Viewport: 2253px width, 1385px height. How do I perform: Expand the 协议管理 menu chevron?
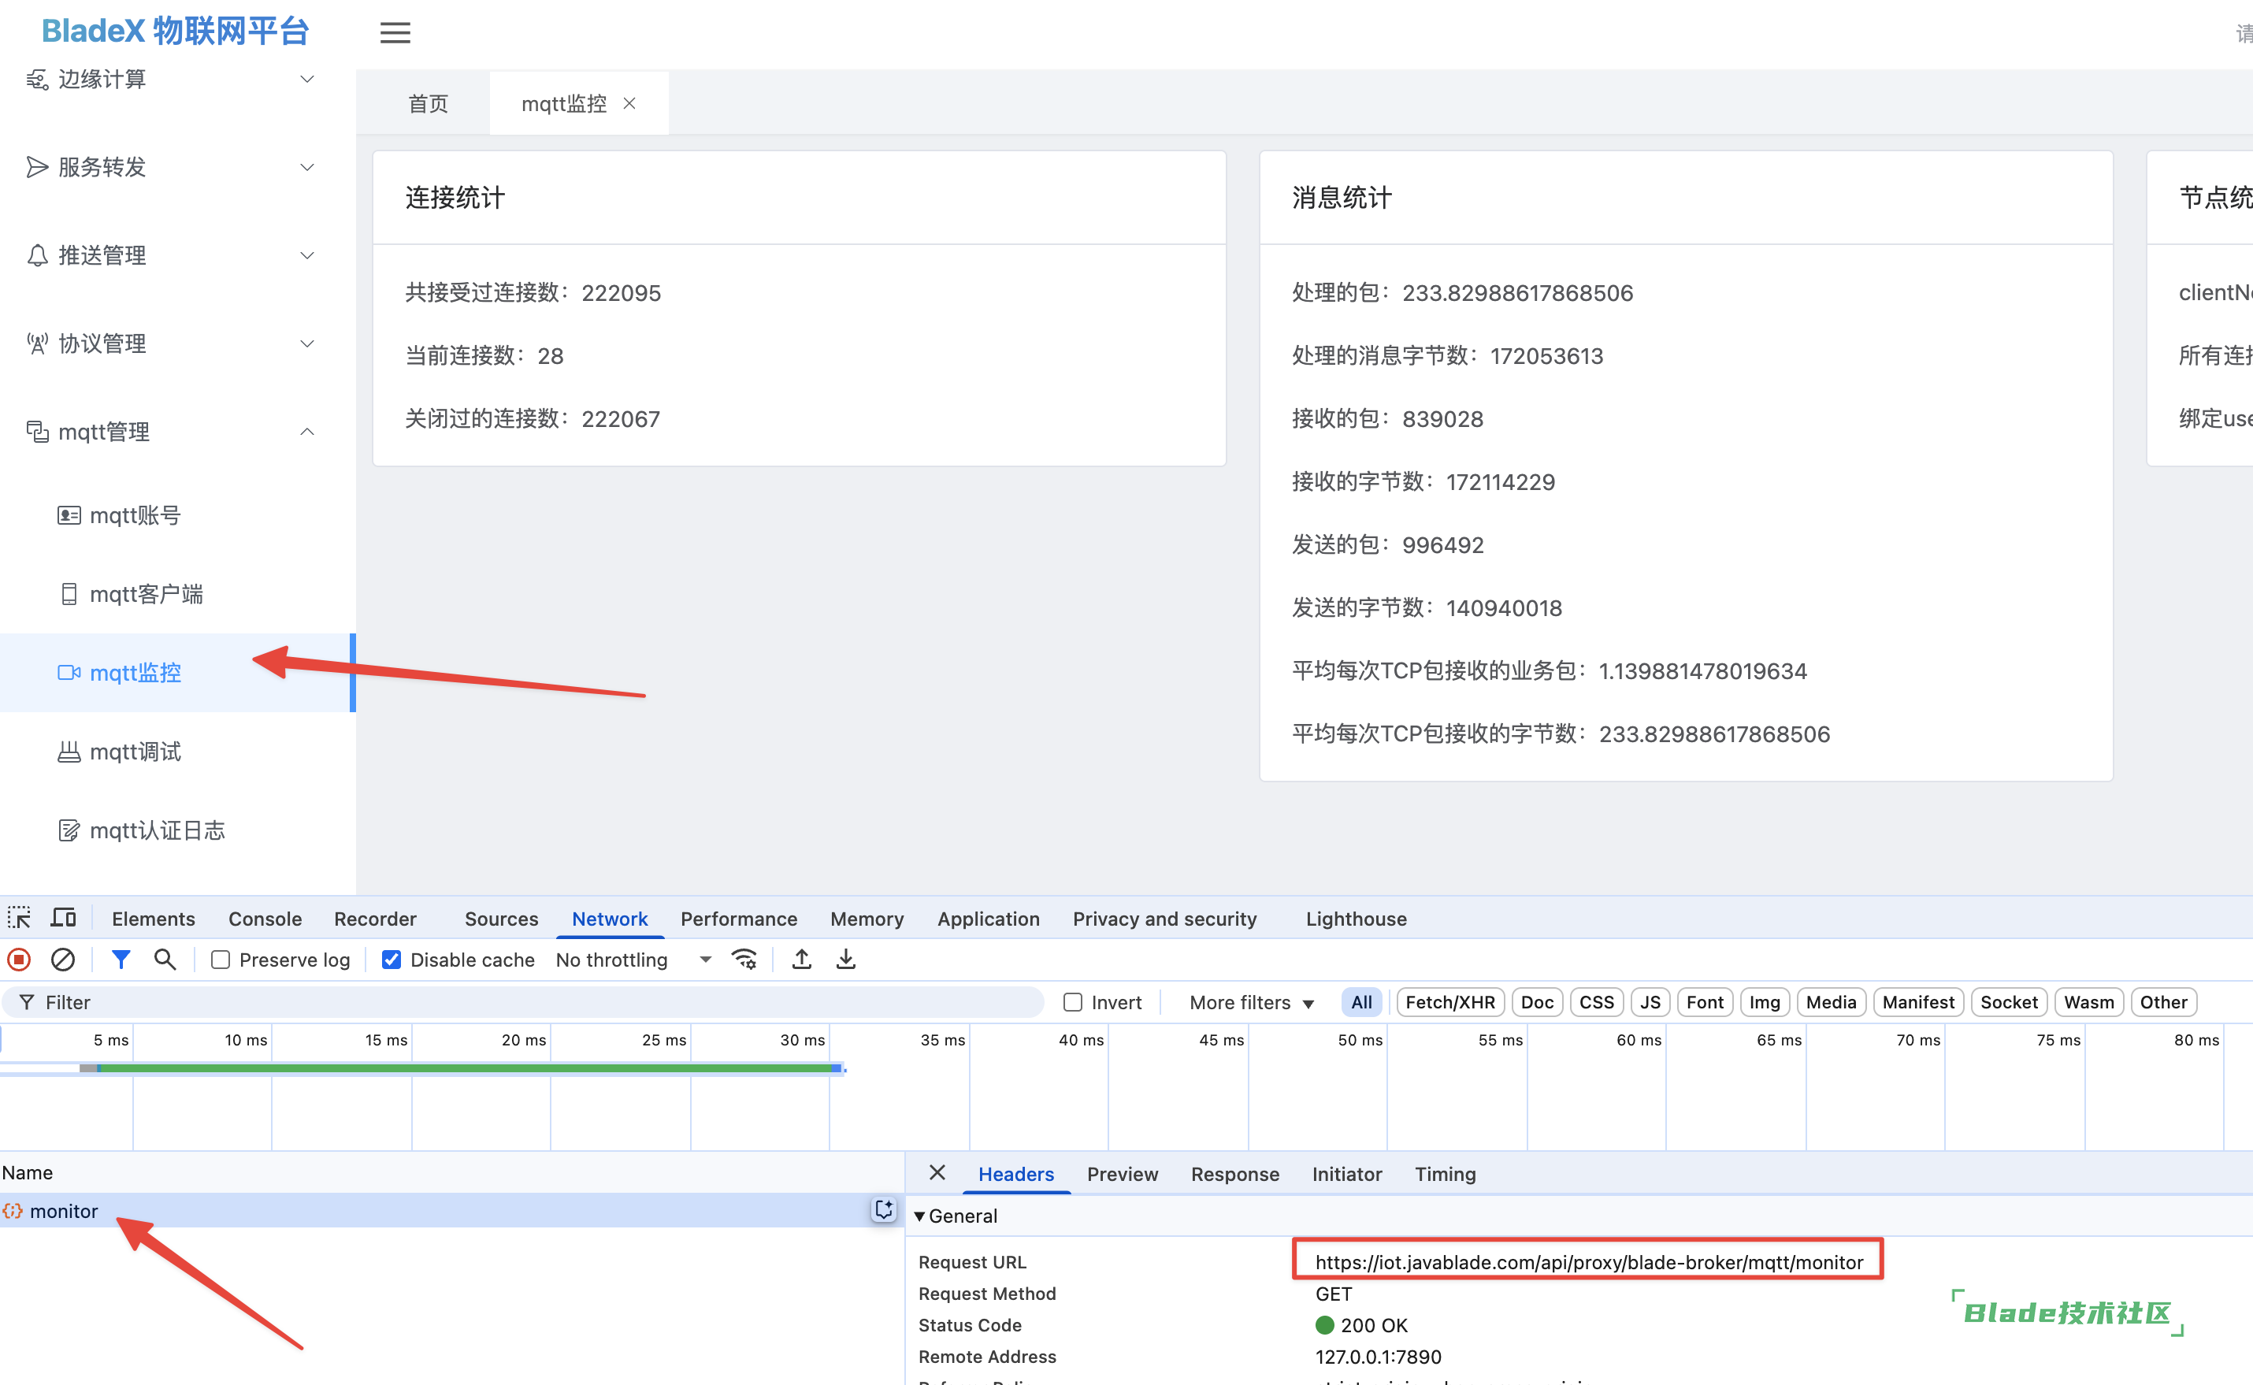coord(308,343)
